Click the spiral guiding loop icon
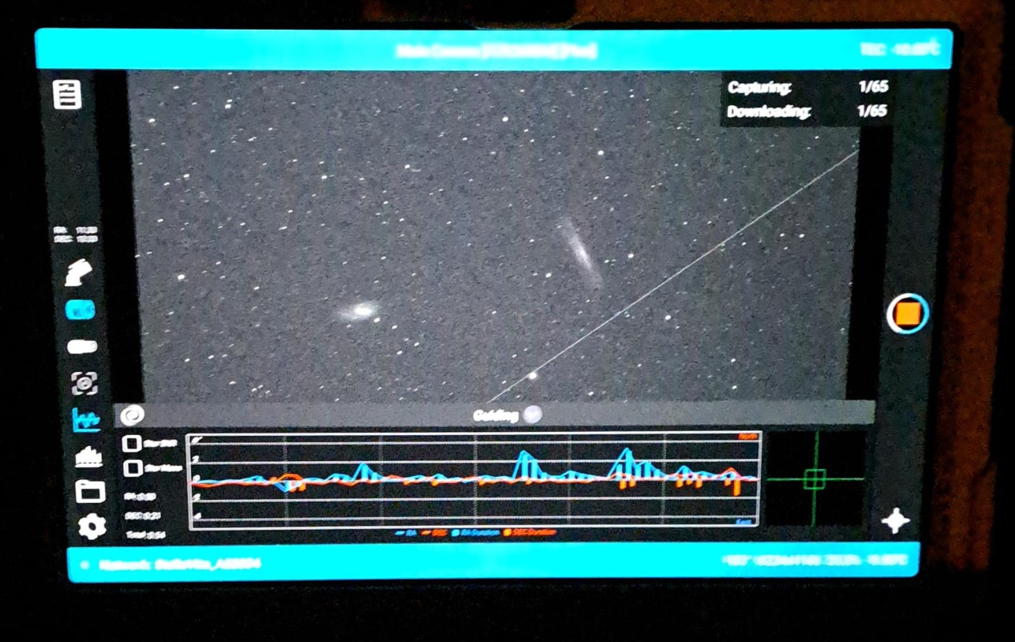The height and width of the screenshot is (642, 1015). coord(132,415)
